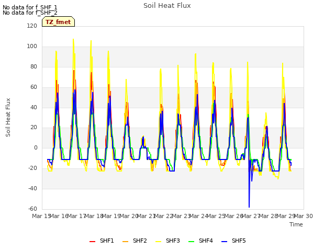Click the 40 y-axis tick label
This screenshot has width=335, height=251.
click(x=33, y=107)
